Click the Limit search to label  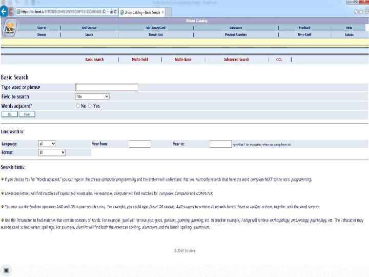(12, 132)
